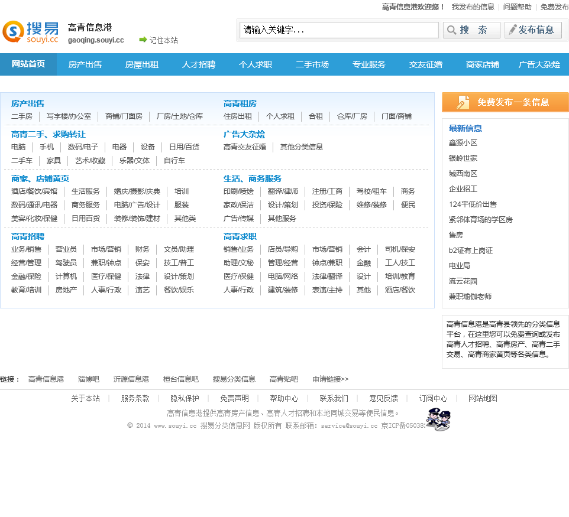Open 酒店/餐饮/宾馆 link
This screenshot has height=517, width=569.
pyautogui.click(x=34, y=191)
